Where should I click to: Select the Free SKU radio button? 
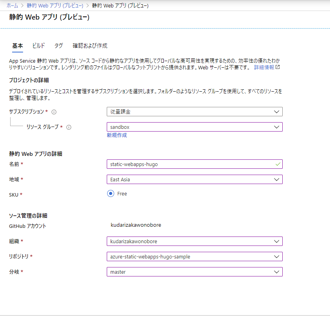111,193
